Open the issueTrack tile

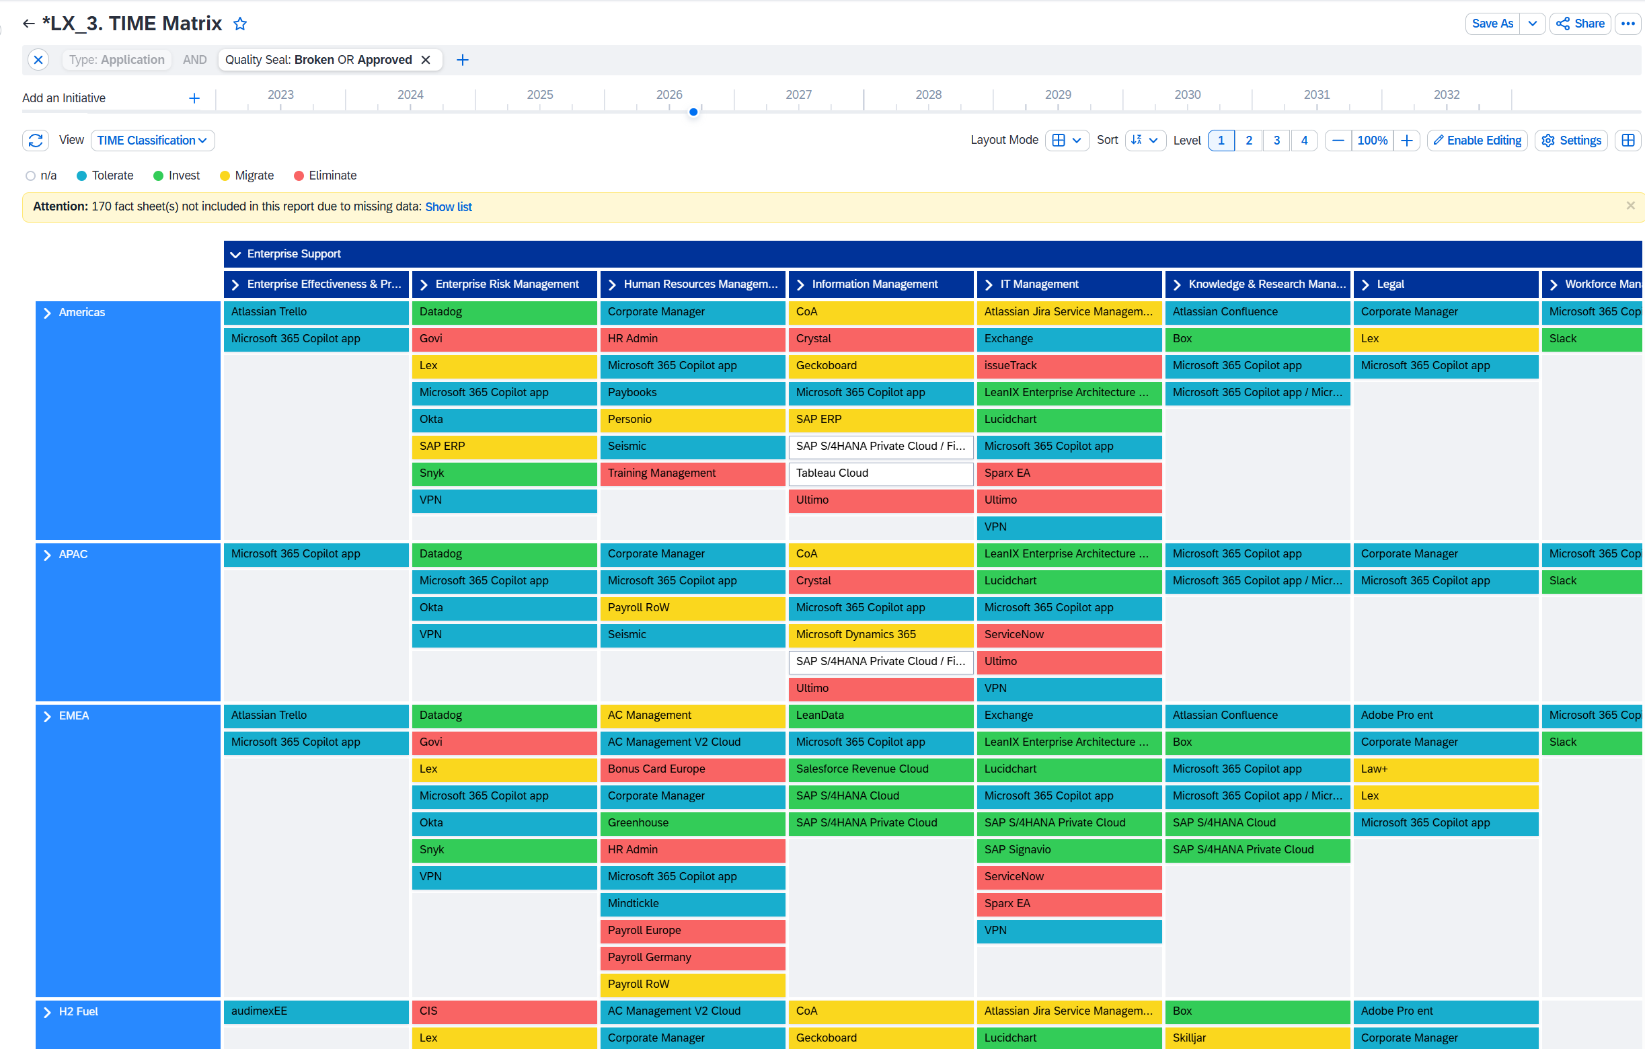pos(1069,365)
